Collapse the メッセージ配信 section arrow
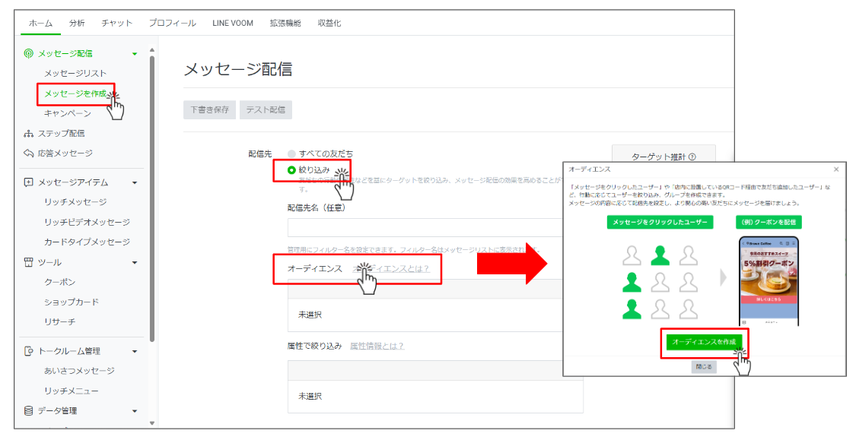The width and height of the screenshot is (856, 440). tap(135, 54)
